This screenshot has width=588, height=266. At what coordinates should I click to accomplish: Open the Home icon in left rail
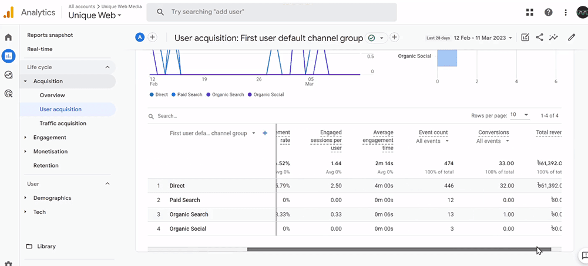8,37
